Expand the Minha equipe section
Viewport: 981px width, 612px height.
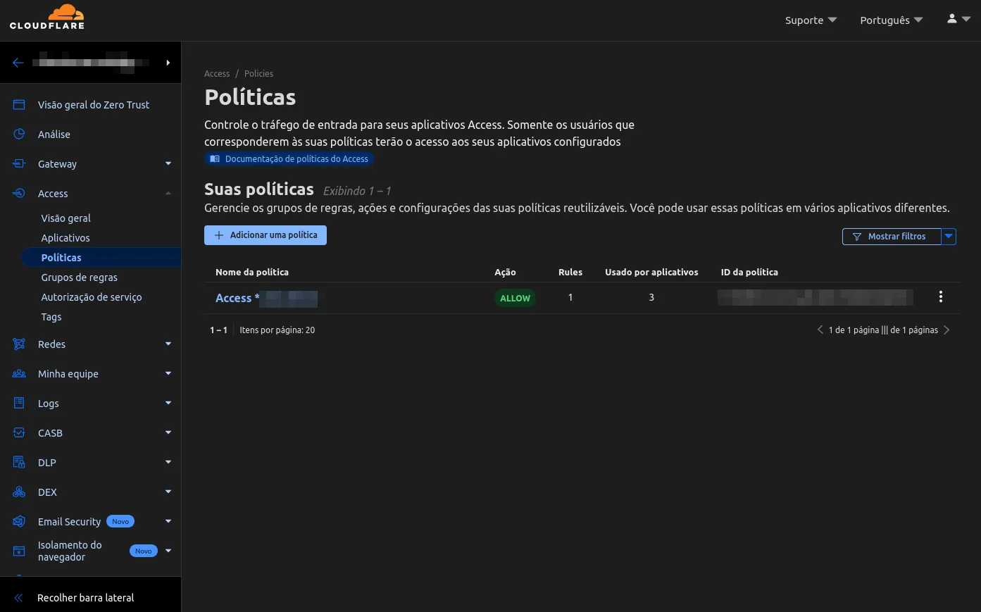(168, 373)
